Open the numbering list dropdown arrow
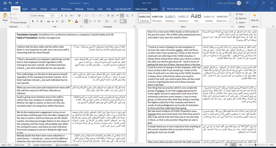 [x=96, y=16]
